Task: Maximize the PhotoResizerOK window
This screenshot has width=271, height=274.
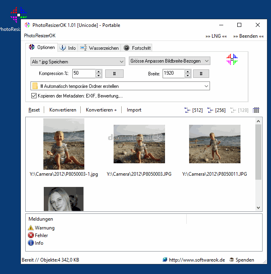Action: pos(239,25)
